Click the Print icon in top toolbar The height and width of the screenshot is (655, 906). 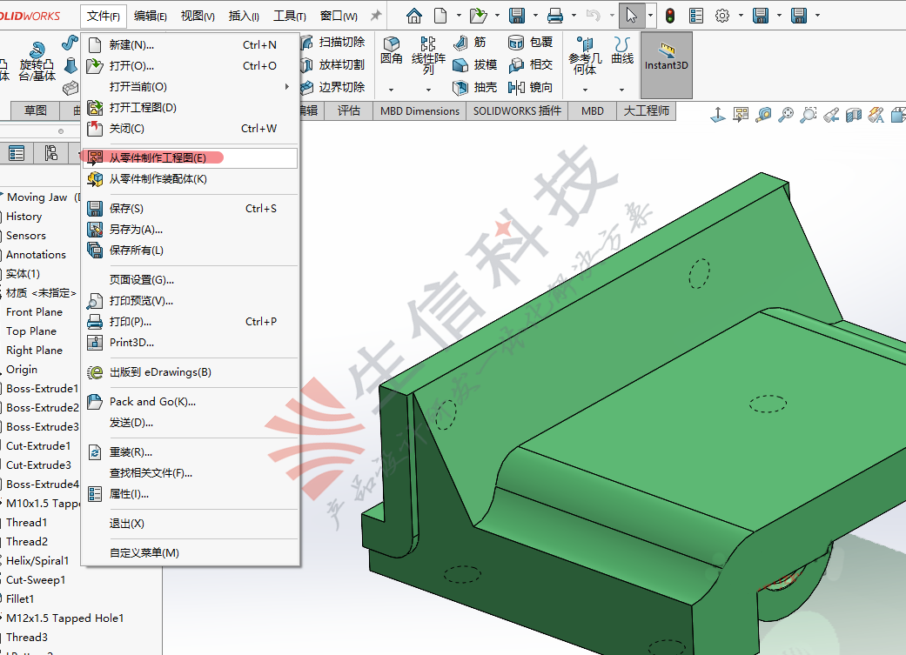click(555, 16)
